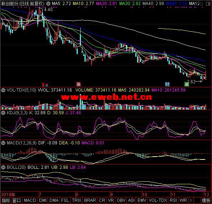Expand the KDJ(9,3,3) indicator settings dropdown
Screen dimensions: 212x204
pos(3,113)
